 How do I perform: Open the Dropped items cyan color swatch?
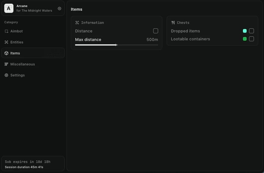tap(245, 31)
